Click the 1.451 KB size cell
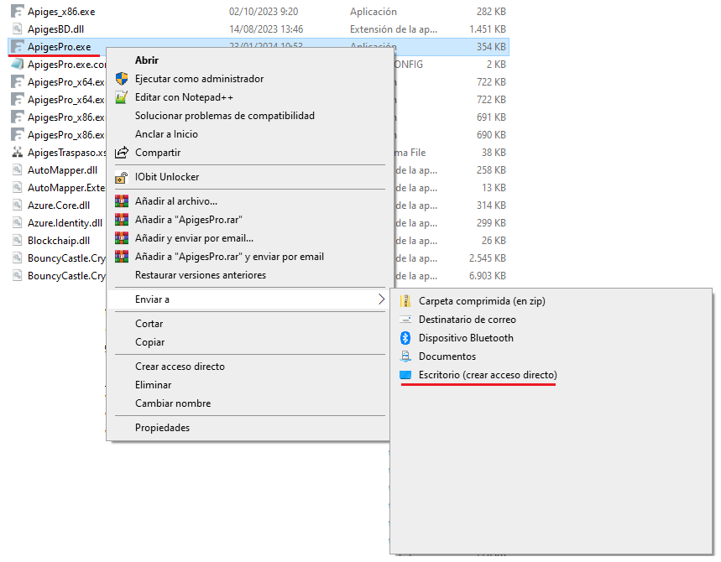 pyautogui.click(x=488, y=29)
